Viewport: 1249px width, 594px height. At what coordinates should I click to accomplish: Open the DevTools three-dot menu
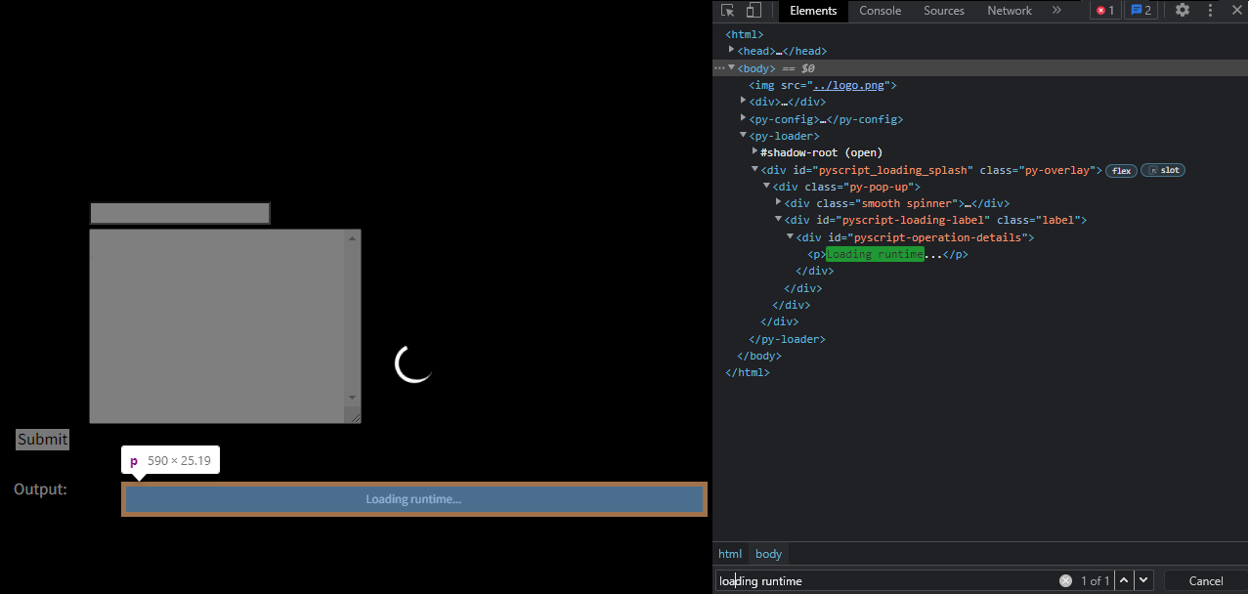click(x=1212, y=11)
